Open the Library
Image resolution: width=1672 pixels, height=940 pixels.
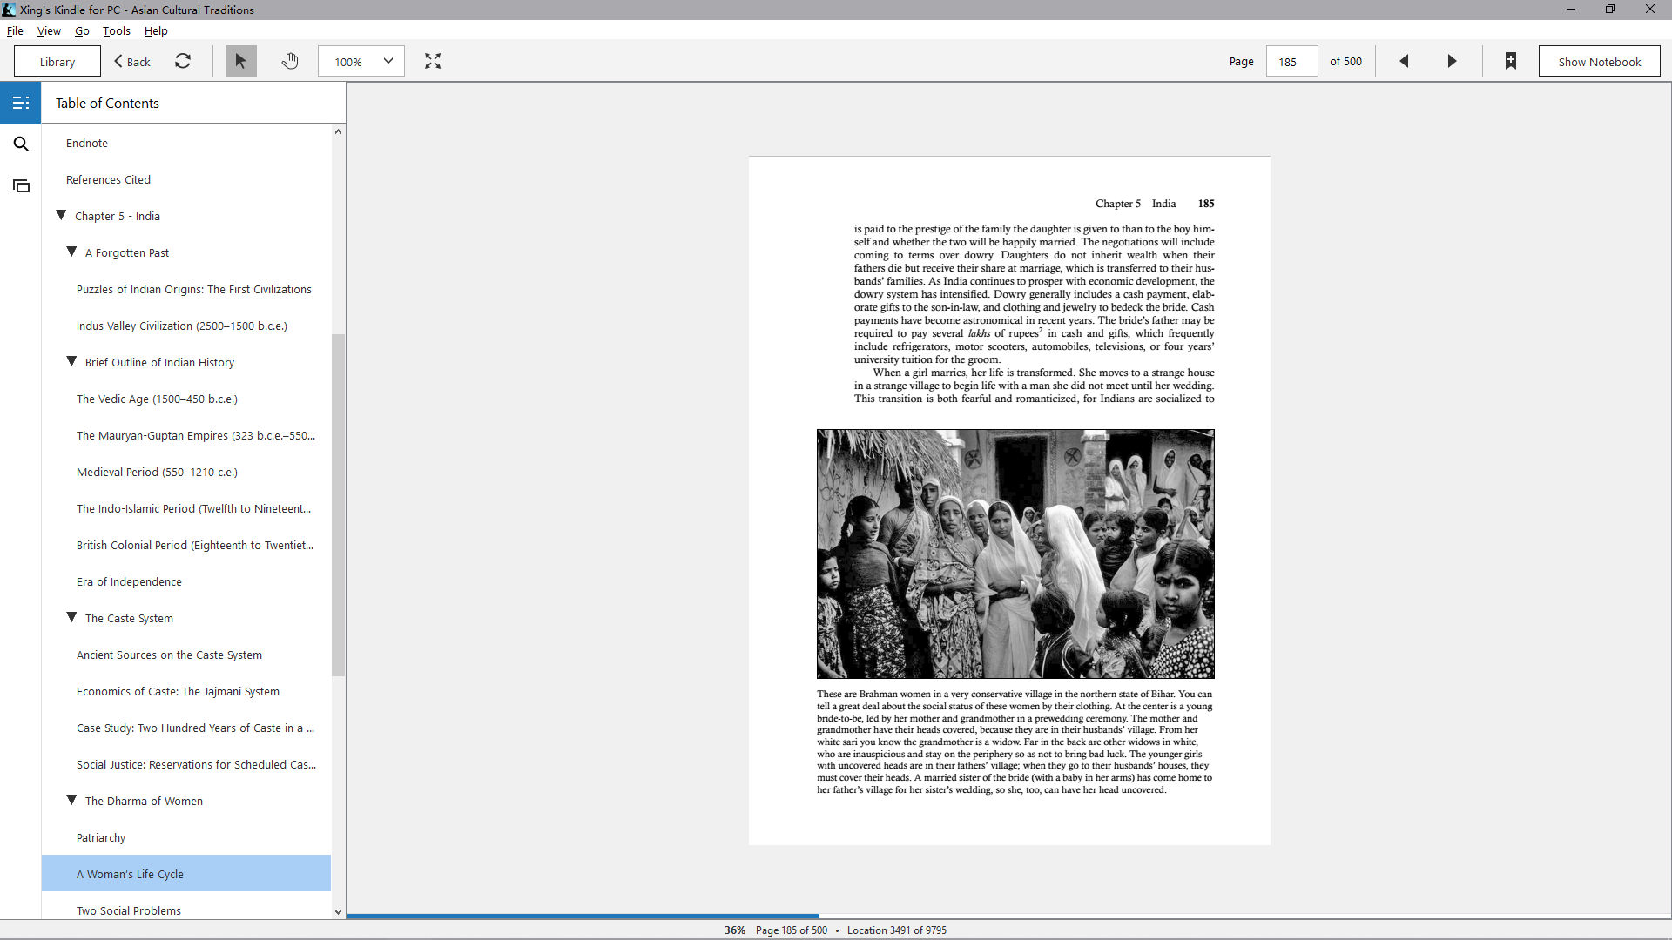[x=57, y=62]
